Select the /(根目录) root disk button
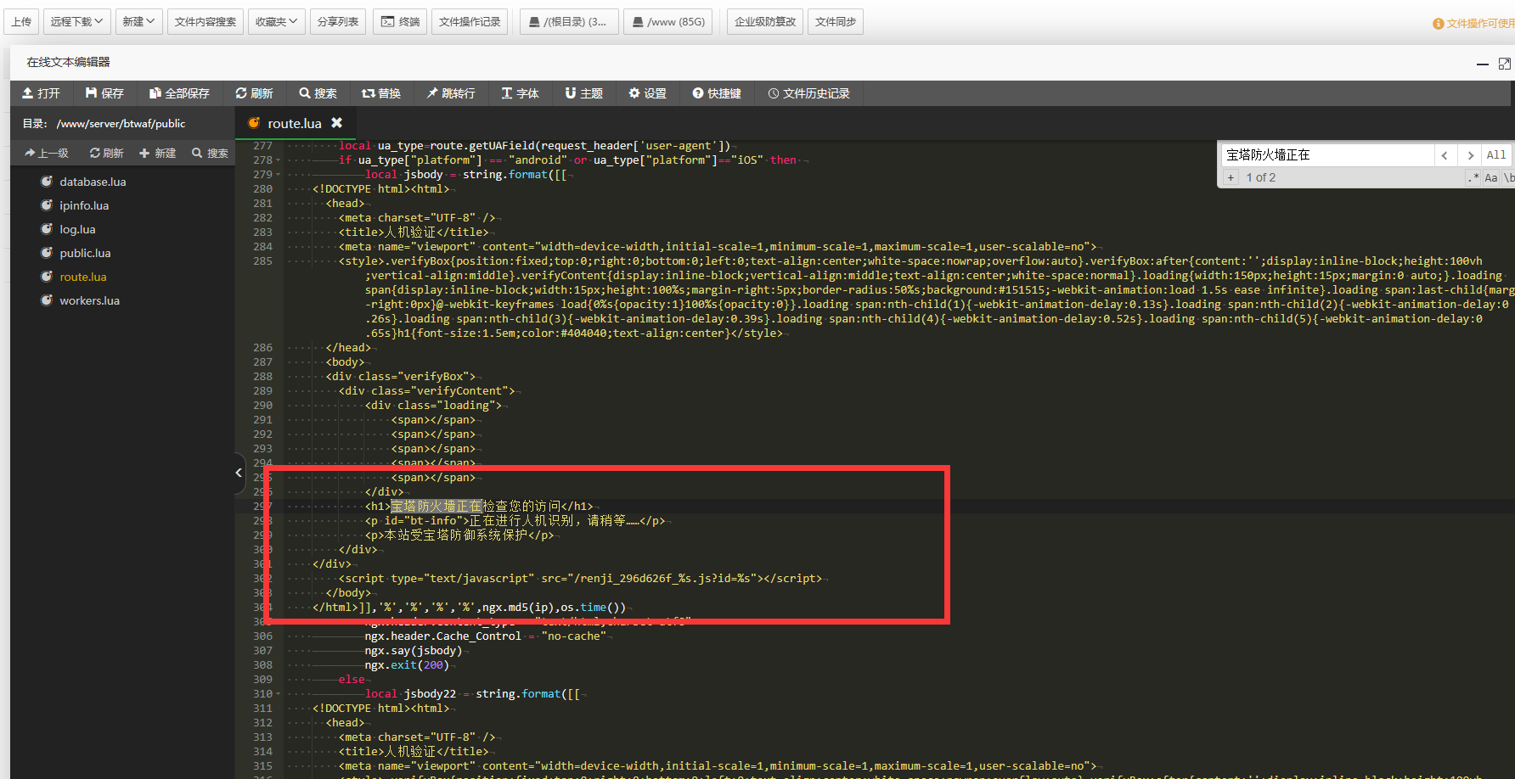Image resolution: width=1515 pixels, height=779 pixels. click(567, 21)
